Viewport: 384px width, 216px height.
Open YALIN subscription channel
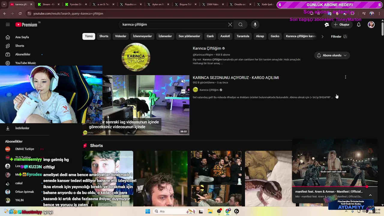[19, 200]
